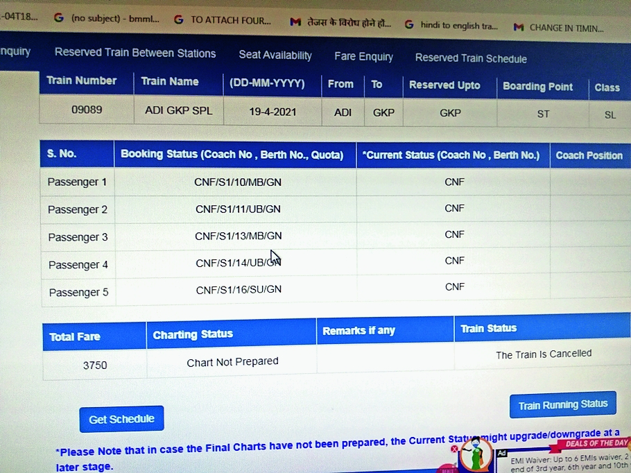Select the Fare Enquiry menu item
Image resolution: width=631 pixels, height=473 pixels.
coord(363,57)
